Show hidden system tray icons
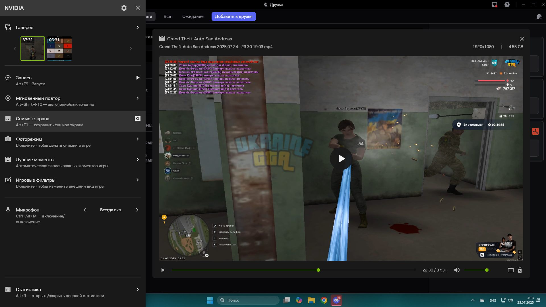 click(473, 300)
